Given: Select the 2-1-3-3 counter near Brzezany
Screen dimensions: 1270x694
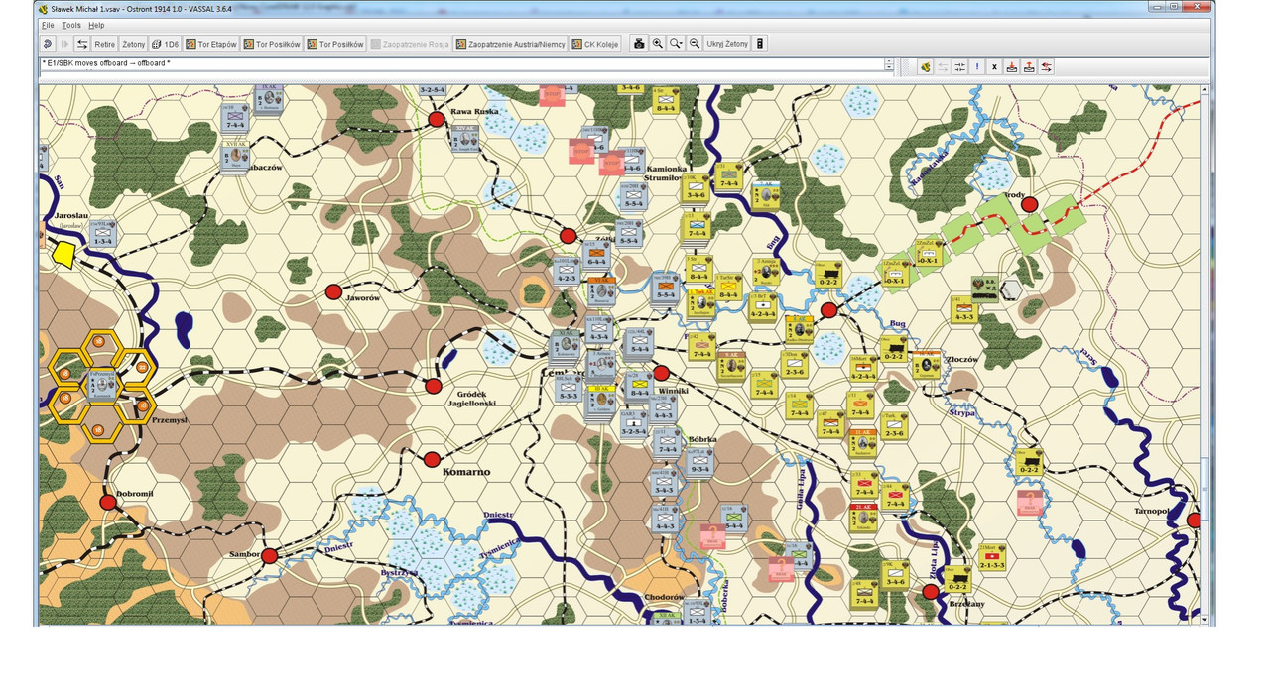Looking at the screenshot, I should 990,558.
